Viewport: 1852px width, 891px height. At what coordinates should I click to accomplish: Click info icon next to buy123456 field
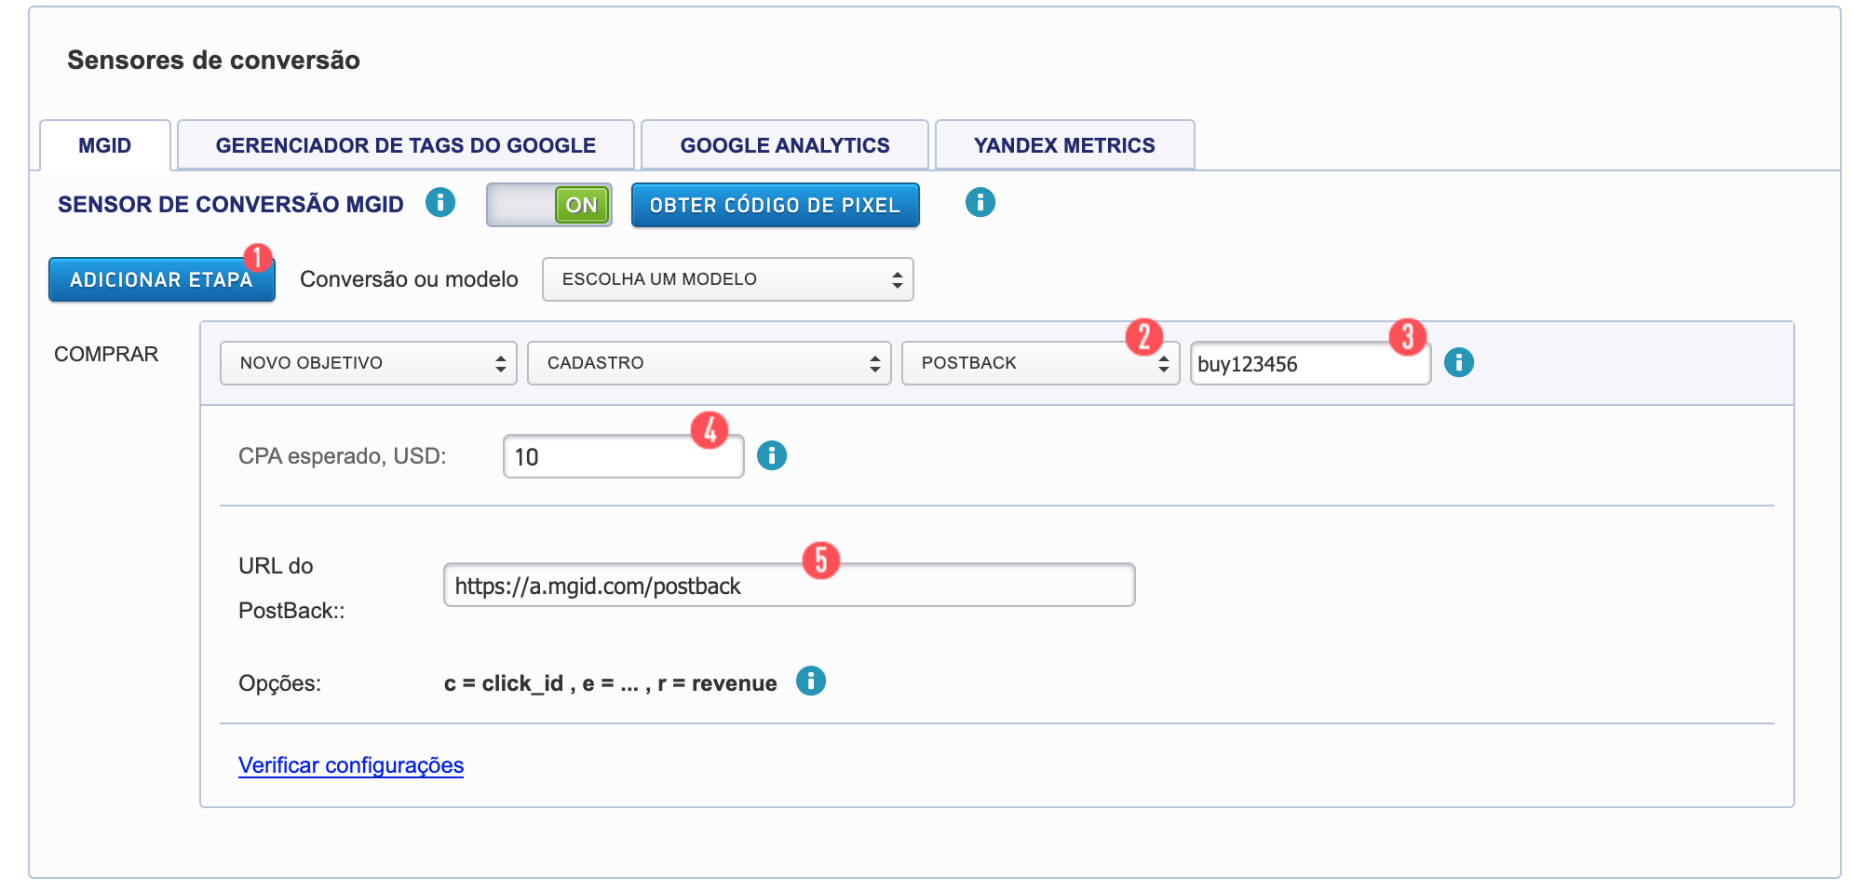point(1458,362)
